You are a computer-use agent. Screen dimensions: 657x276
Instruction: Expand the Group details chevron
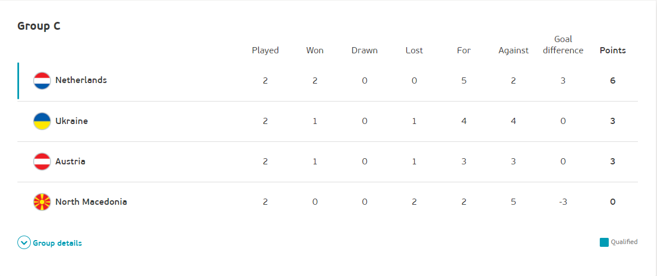pyautogui.click(x=24, y=243)
